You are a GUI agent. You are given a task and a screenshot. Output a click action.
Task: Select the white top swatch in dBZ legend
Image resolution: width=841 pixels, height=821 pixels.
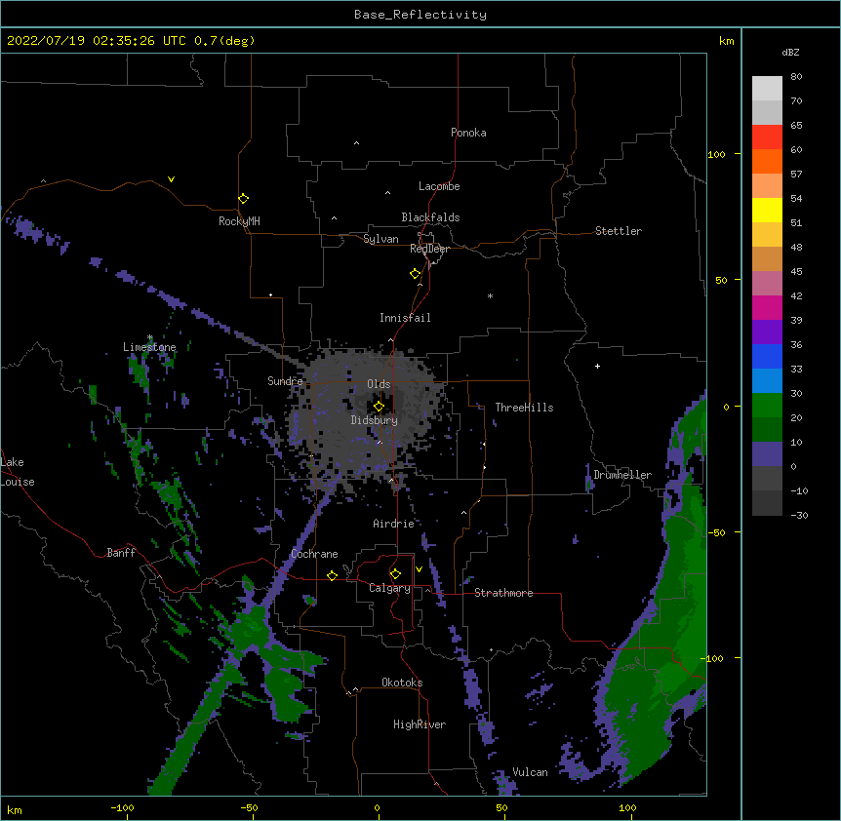[767, 89]
